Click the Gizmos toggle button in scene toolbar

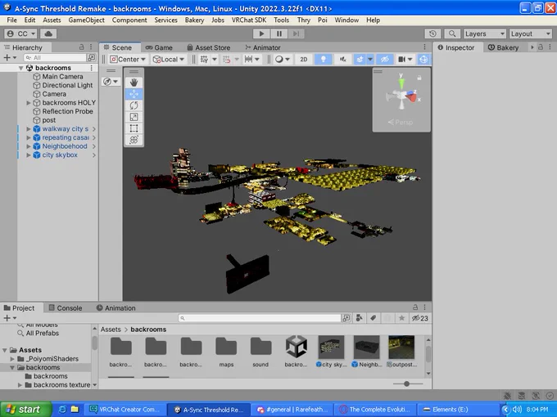pos(423,59)
